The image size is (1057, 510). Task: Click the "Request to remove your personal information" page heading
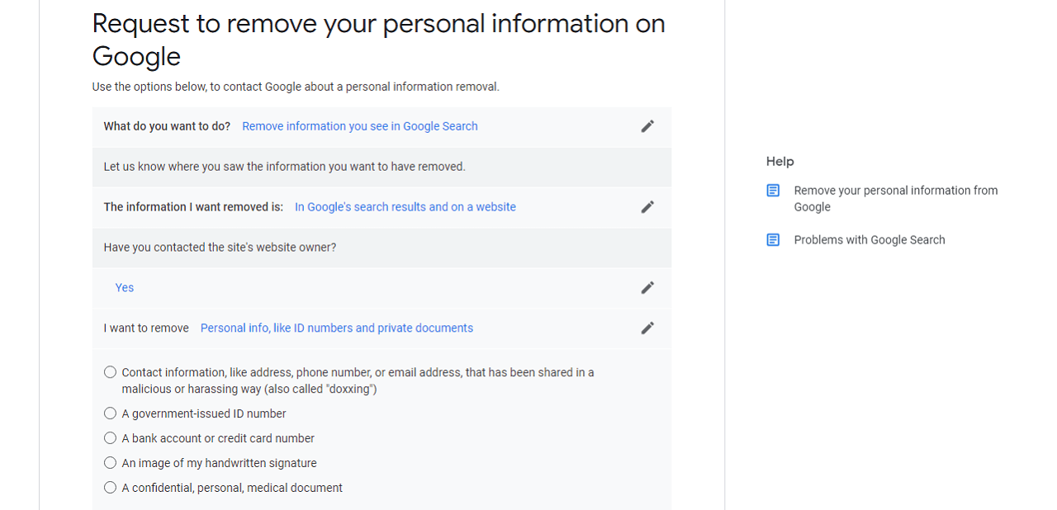pyautogui.click(x=379, y=40)
